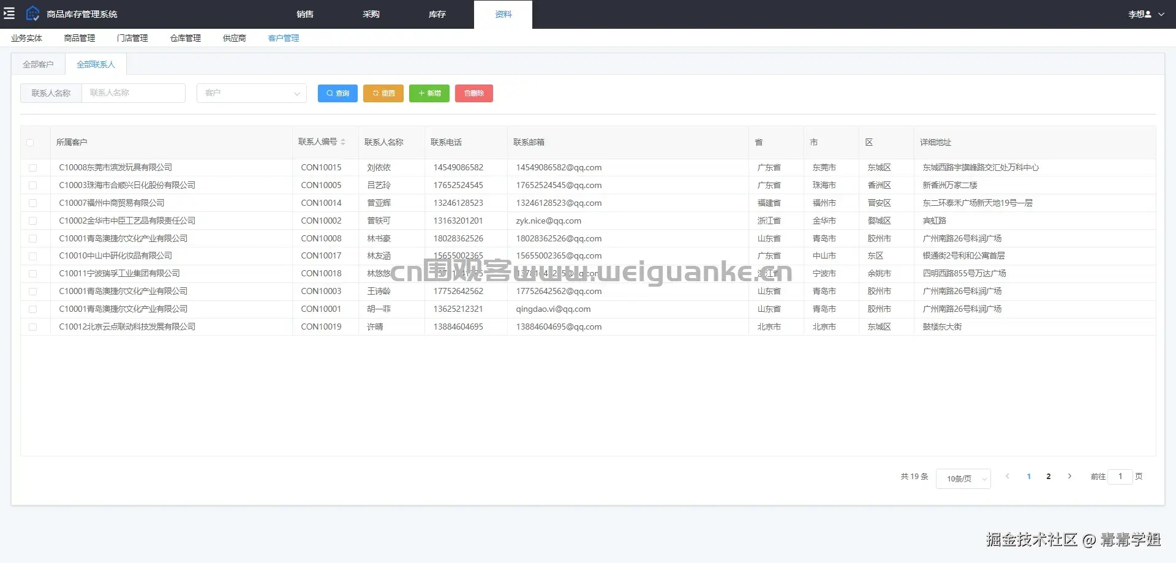Click the address 新香洲万家二楼

point(950,185)
